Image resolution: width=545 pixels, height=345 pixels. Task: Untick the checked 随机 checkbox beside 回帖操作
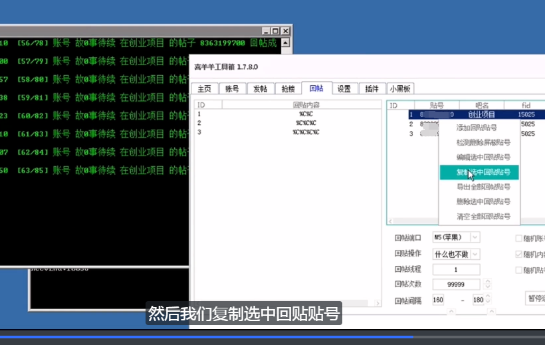tap(518, 254)
